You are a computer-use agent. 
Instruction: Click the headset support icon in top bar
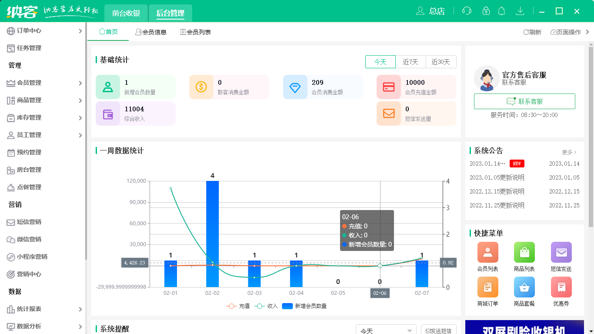tap(467, 10)
